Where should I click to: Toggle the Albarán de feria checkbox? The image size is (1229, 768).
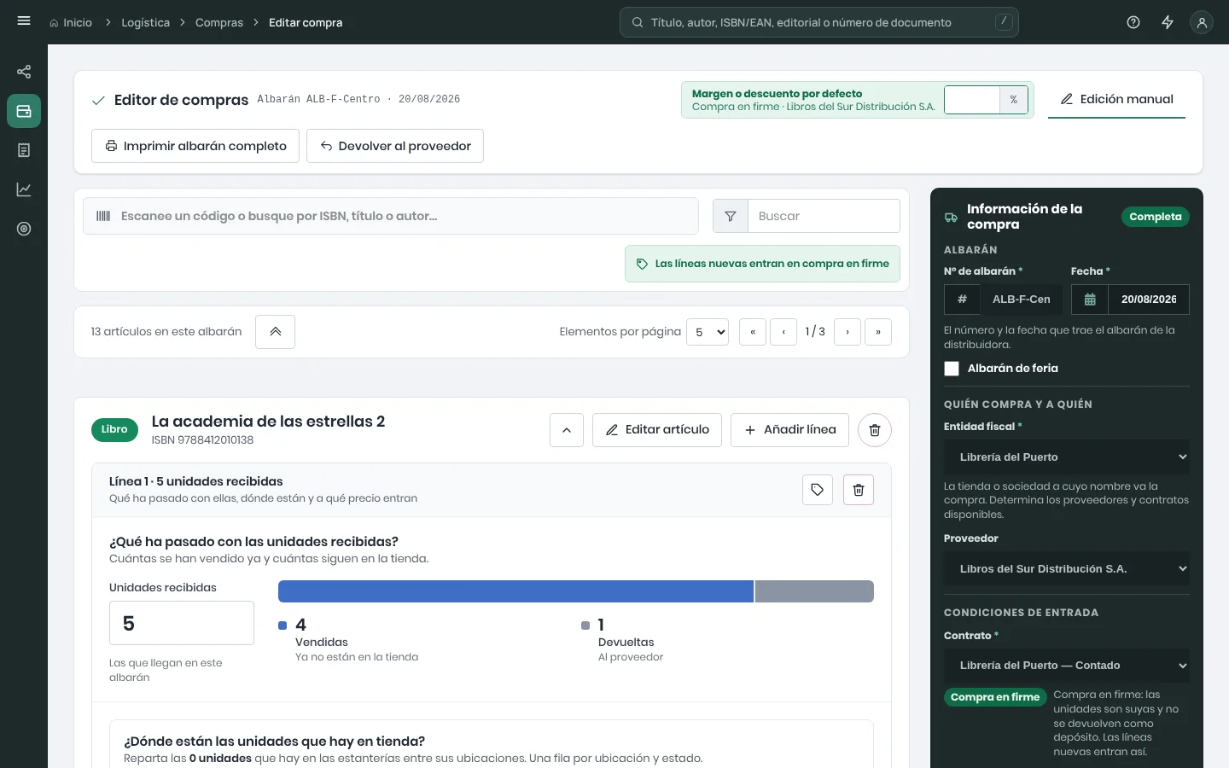click(x=952, y=369)
